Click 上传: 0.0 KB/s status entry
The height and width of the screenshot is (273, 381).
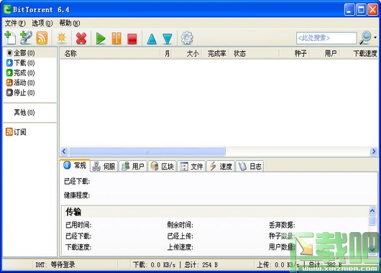click(x=278, y=264)
